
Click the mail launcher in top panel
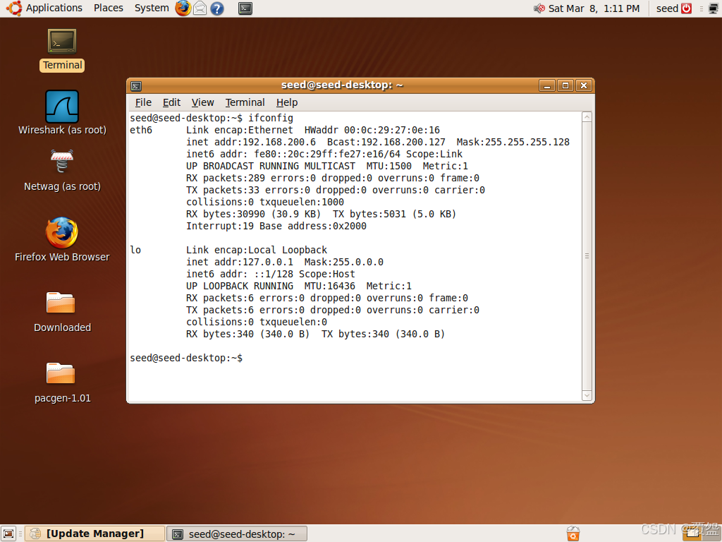pyautogui.click(x=200, y=8)
